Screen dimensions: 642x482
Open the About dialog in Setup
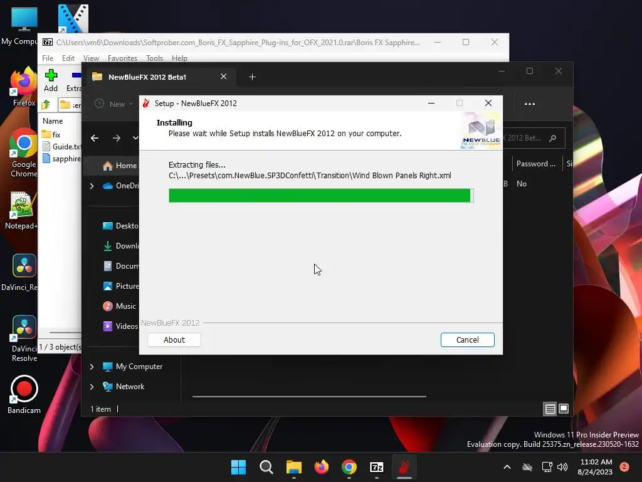[x=174, y=340]
